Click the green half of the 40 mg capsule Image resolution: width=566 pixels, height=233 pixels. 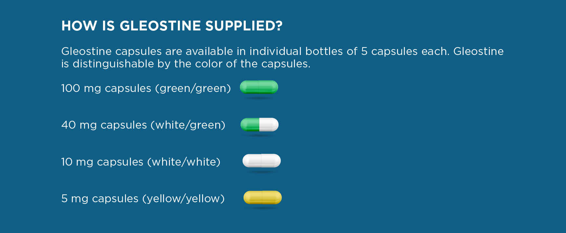point(250,125)
